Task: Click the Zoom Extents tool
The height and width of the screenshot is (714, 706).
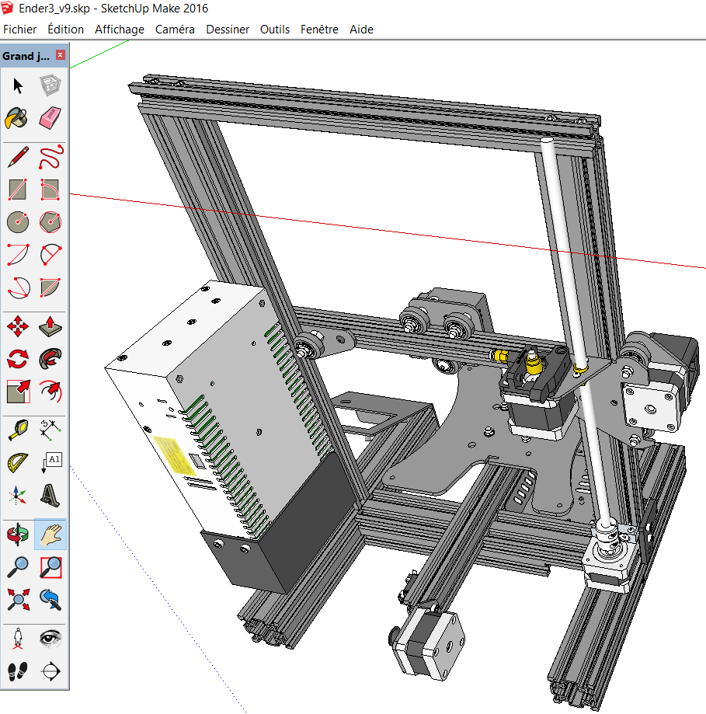Action: coord(18,599)
